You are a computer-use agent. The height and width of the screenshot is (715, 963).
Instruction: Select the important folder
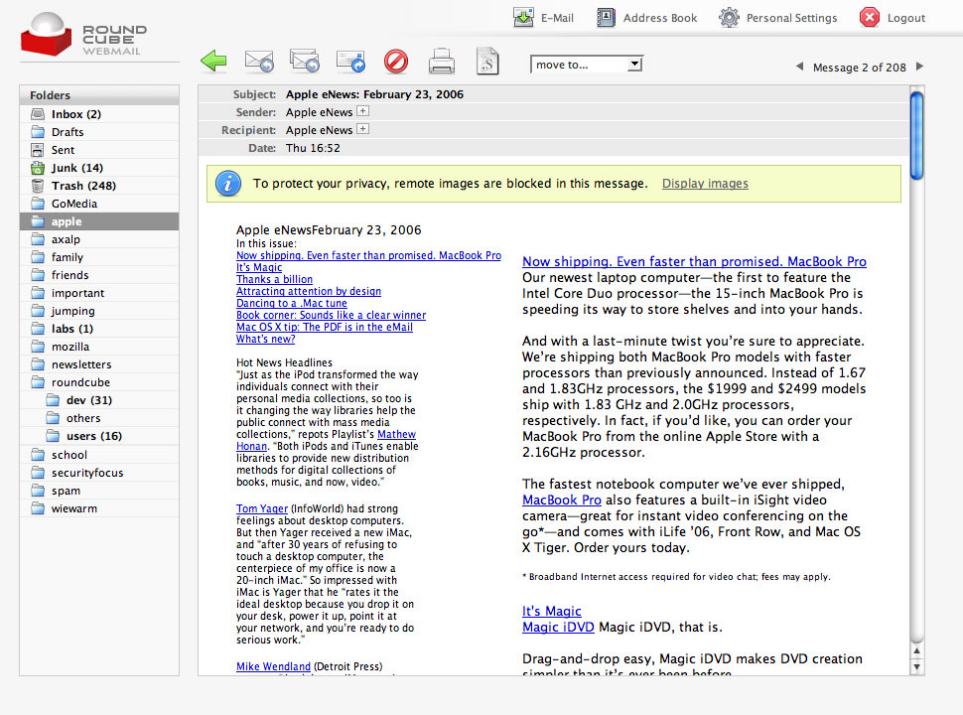[99, 293]
